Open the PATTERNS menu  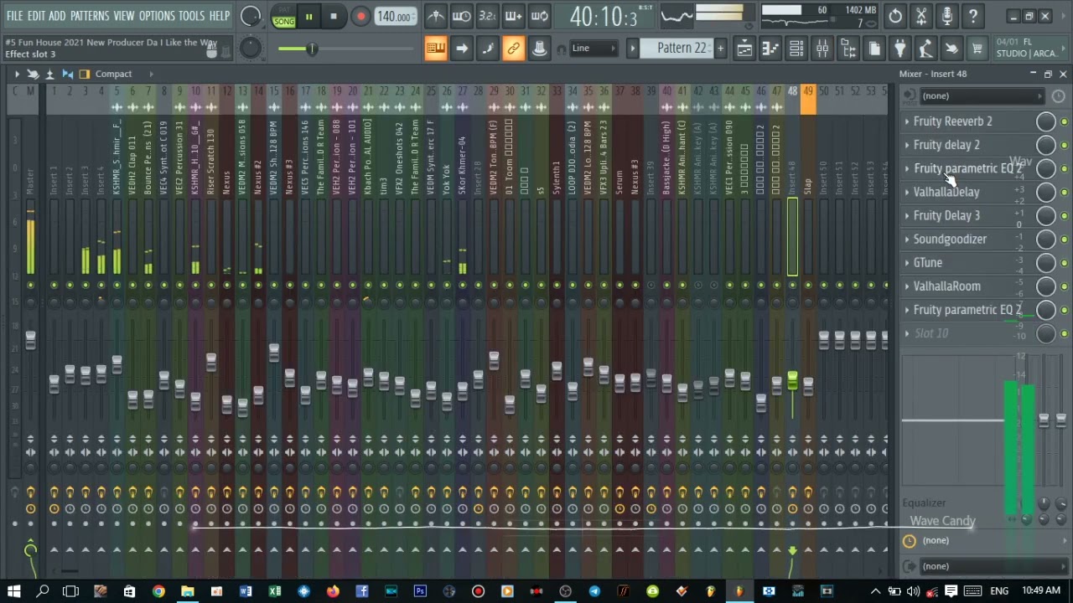coord(90,16)
